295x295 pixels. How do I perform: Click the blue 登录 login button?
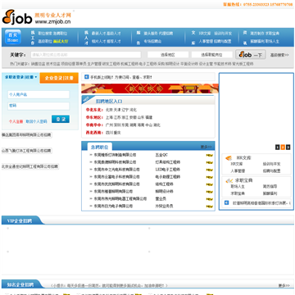(61, 120)
